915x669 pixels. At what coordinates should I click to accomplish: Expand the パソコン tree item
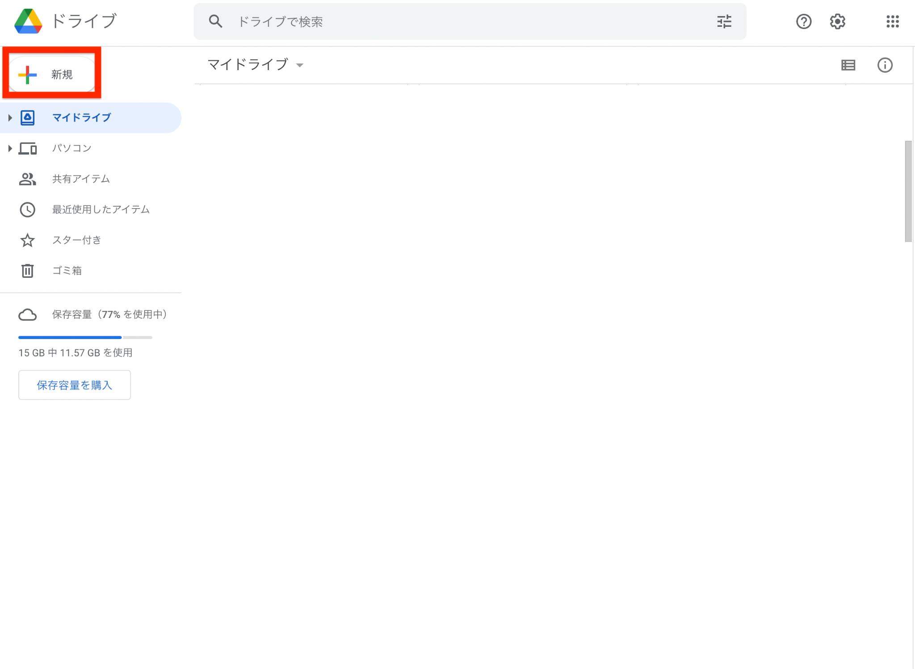tap(10, 148)
